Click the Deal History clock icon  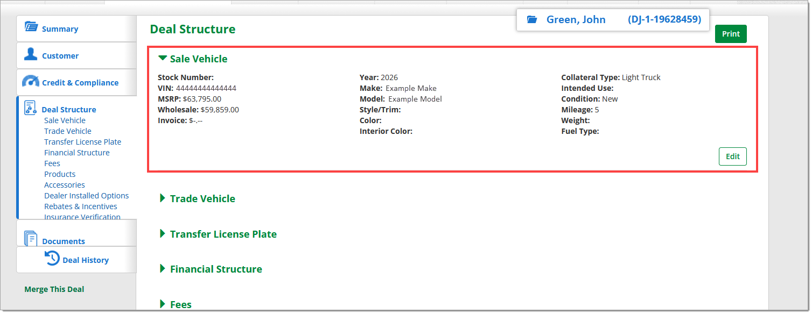coord(52,258)
